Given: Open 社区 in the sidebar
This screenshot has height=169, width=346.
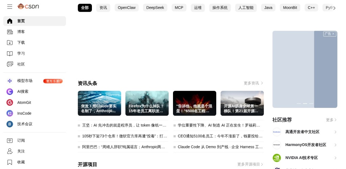Looking at the screenshot, I should tap(34, 64).
